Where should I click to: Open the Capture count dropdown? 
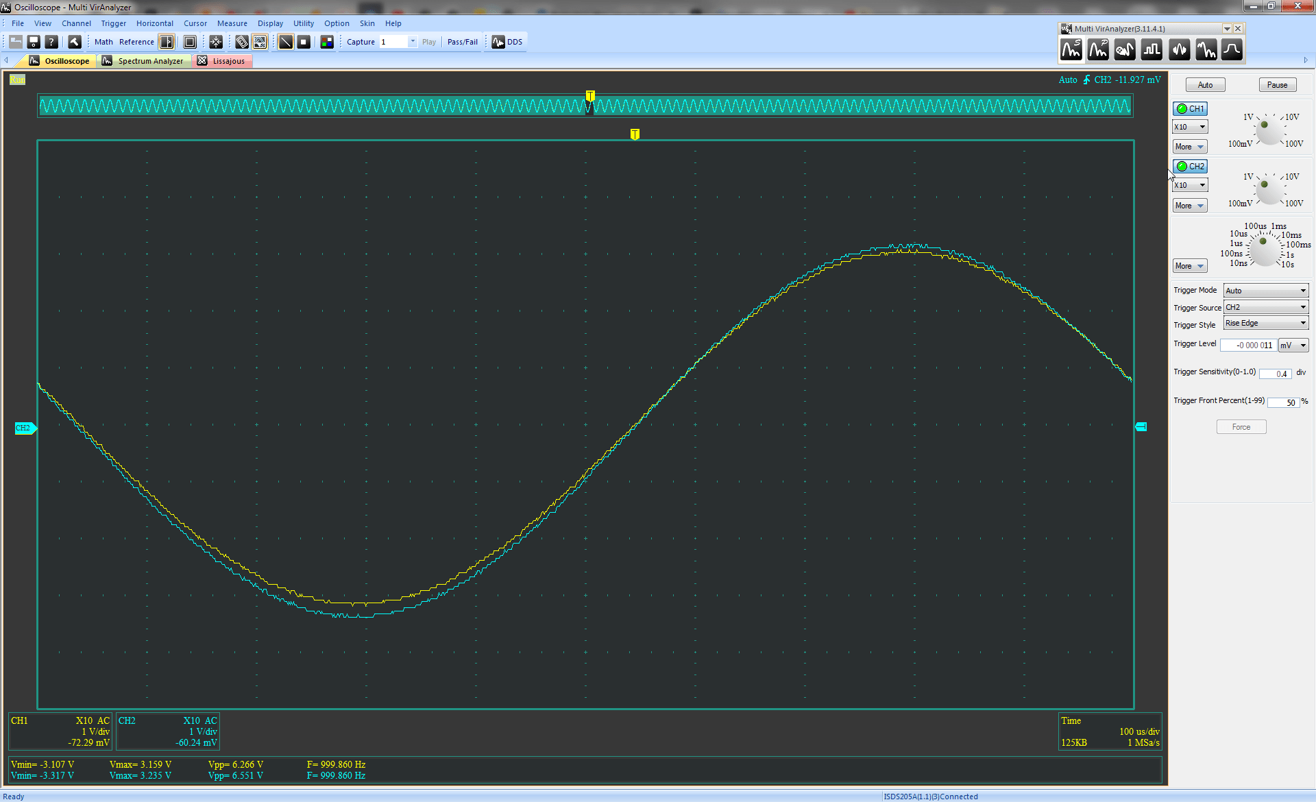pyautogui.click(x=413, y=42)
